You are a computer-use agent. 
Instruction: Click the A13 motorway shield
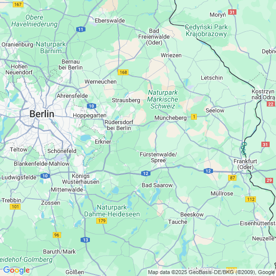[85, 240]
